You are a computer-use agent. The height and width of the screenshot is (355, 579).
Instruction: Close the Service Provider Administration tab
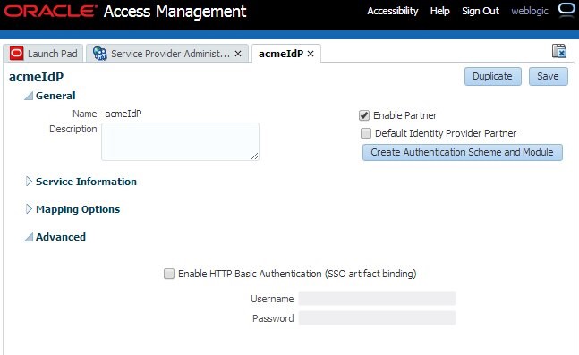pos(238,54)
